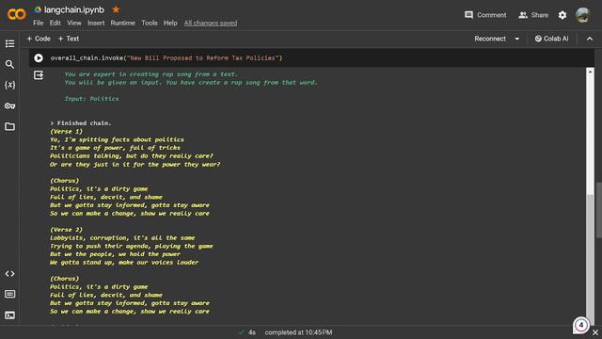Screen dimensions: 602x339
Task: Open the Colab logo home link
Action: click(17, 15)
